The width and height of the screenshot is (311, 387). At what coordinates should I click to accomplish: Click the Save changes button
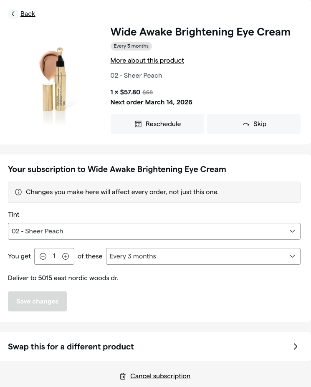click(x=37, y=301)
